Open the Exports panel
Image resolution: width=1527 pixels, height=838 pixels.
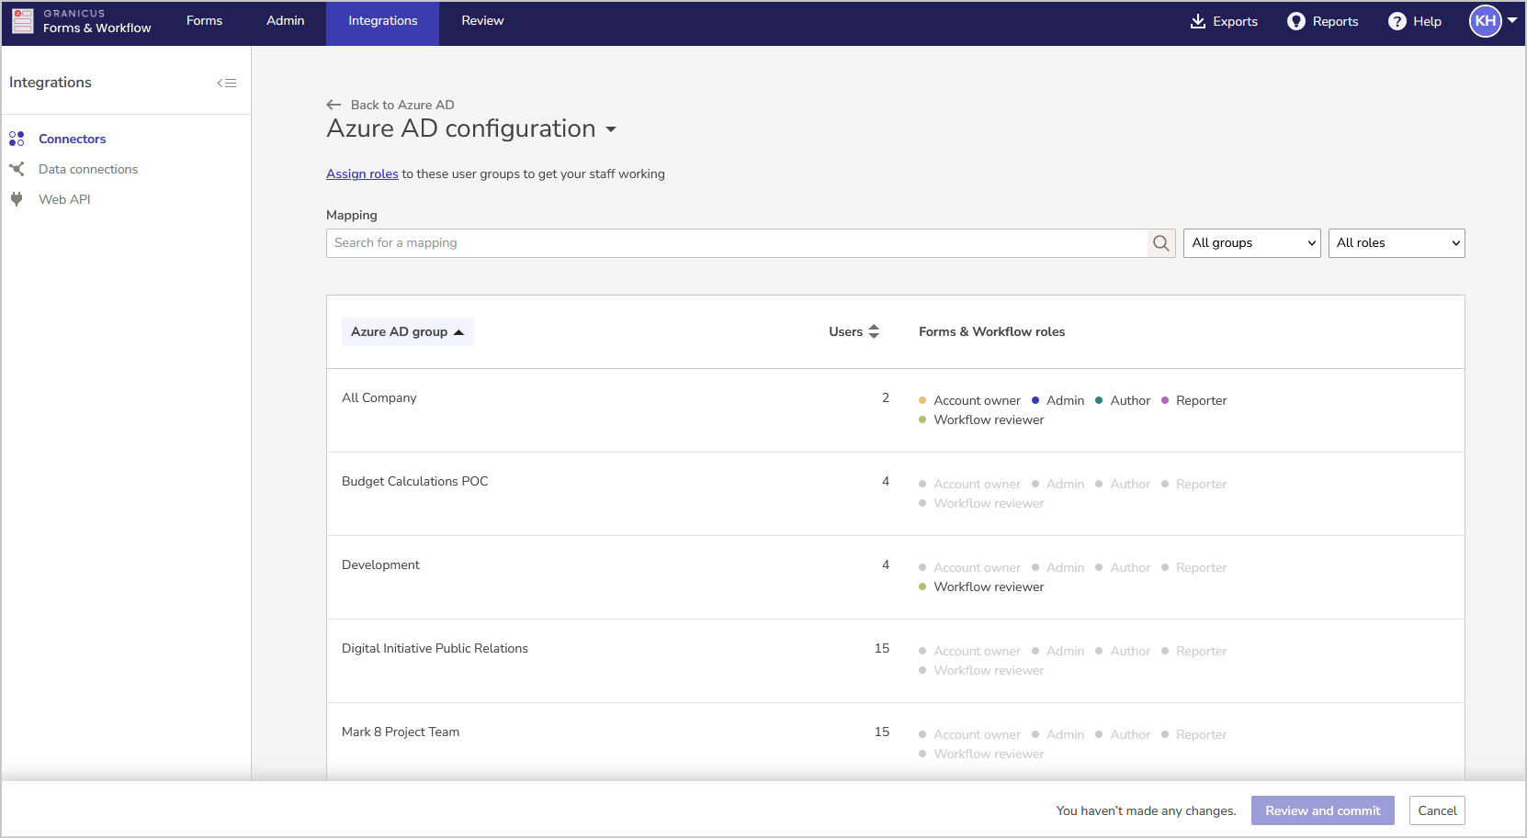(x=1223, y=21)
